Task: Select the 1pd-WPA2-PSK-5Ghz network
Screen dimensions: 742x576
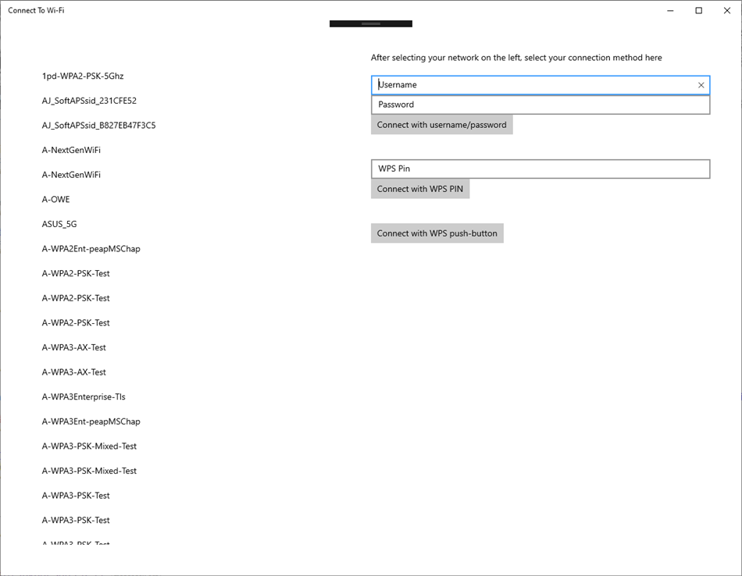Action: coord(83,76)
